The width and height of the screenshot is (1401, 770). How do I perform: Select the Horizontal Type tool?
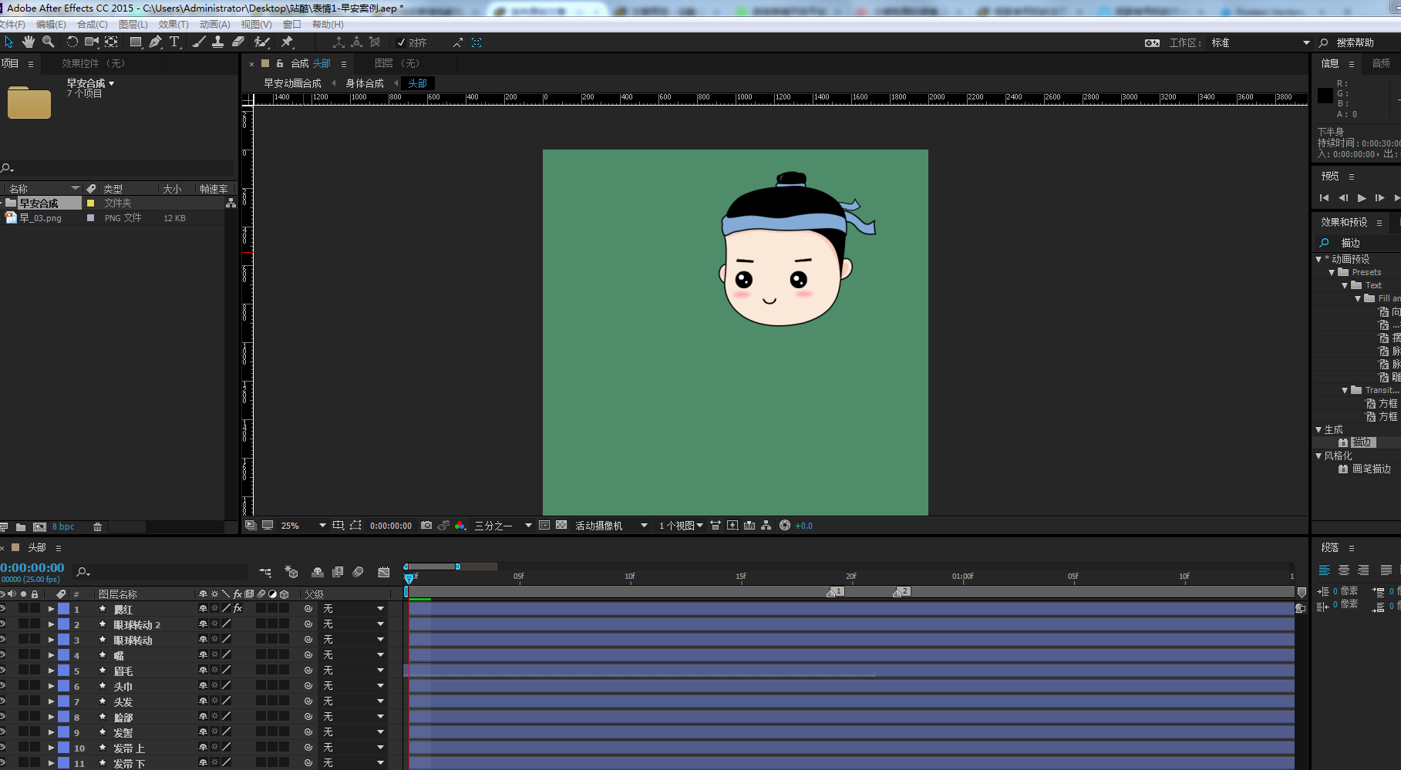coord(174,42)
